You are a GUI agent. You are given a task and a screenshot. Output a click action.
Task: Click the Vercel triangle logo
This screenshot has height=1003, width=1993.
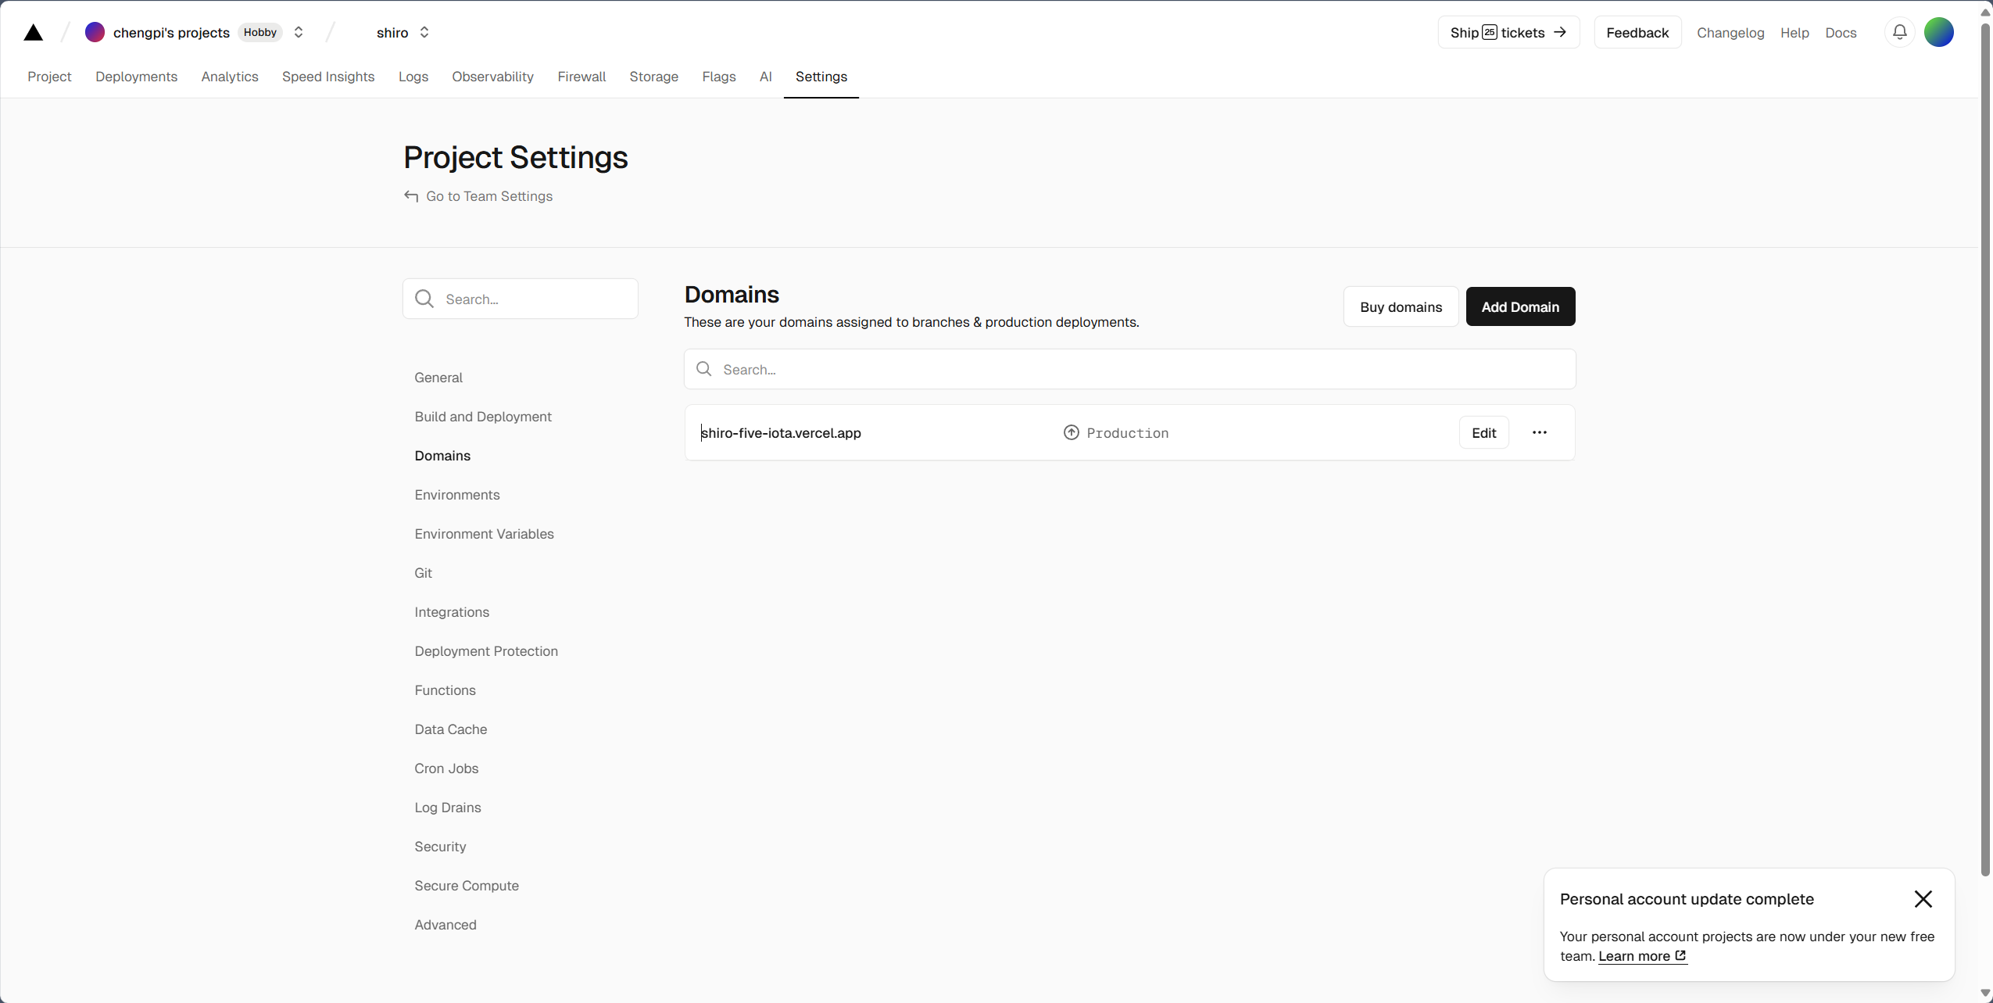[33, 32]
